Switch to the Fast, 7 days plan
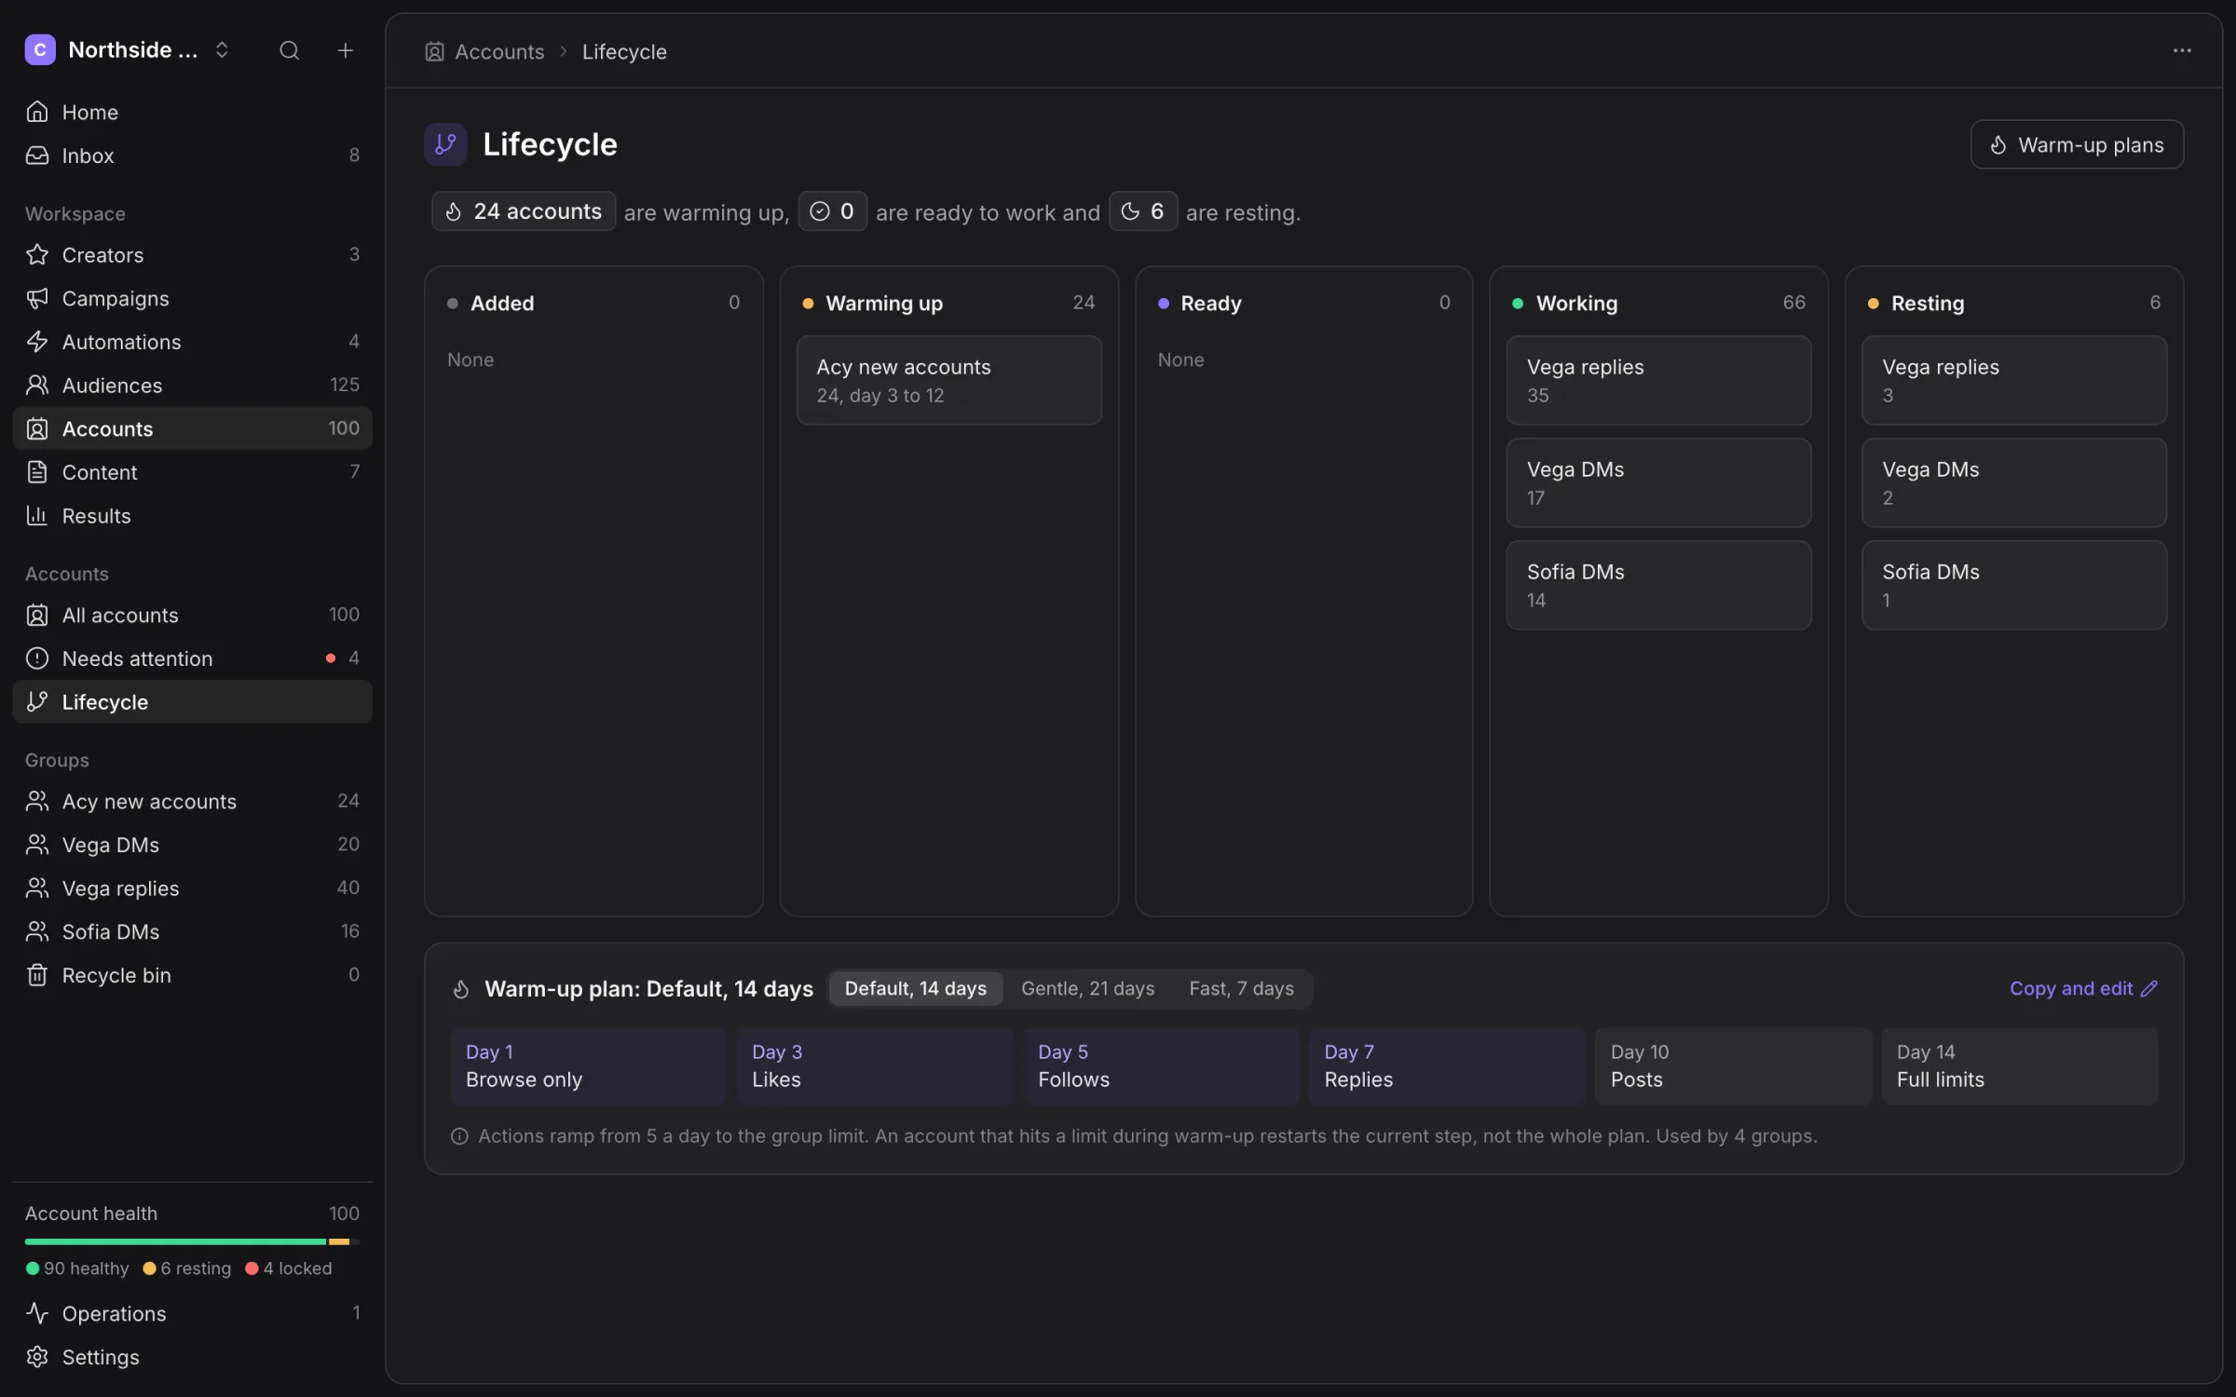Image resolution: width=2236 pixels, height=1397 pixels. coord(1241,988)
